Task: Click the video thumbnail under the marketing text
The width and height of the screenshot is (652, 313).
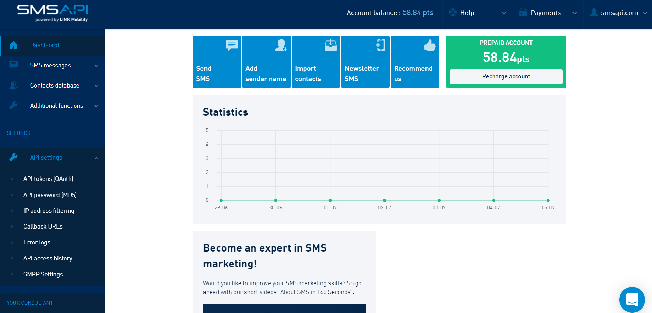Action: tap(284, 308)
